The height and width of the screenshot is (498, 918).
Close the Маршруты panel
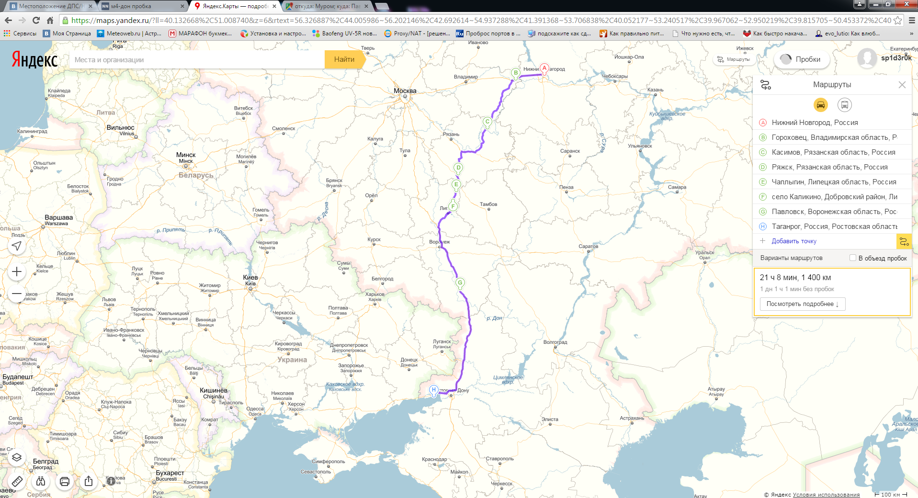(x=902, y=85)
